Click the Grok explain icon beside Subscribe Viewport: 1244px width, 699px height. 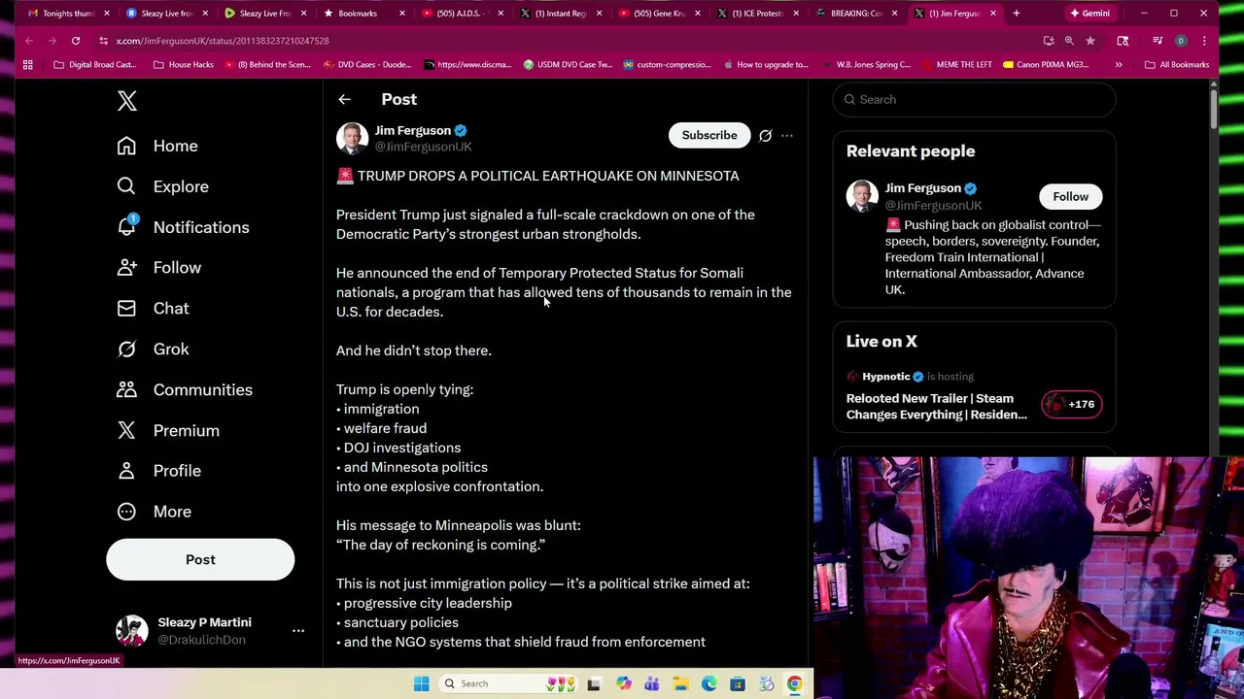click(765, 136)
